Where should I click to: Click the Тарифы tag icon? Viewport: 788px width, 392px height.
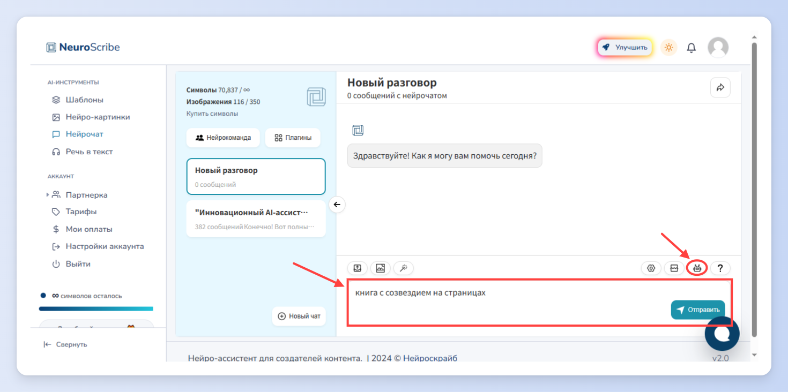(56, 212)
